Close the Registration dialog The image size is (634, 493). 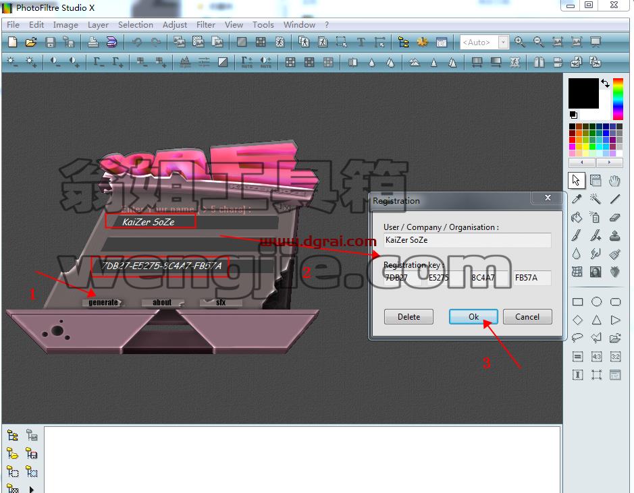tap(548, 198)
